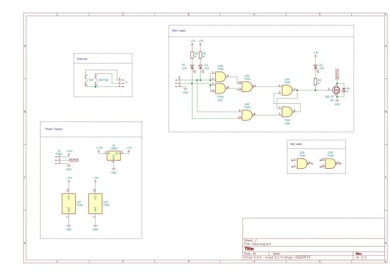Screen dimensions: 390x276
Task: Click the U2E 7400 power unit block
Action: coord(69,204)
